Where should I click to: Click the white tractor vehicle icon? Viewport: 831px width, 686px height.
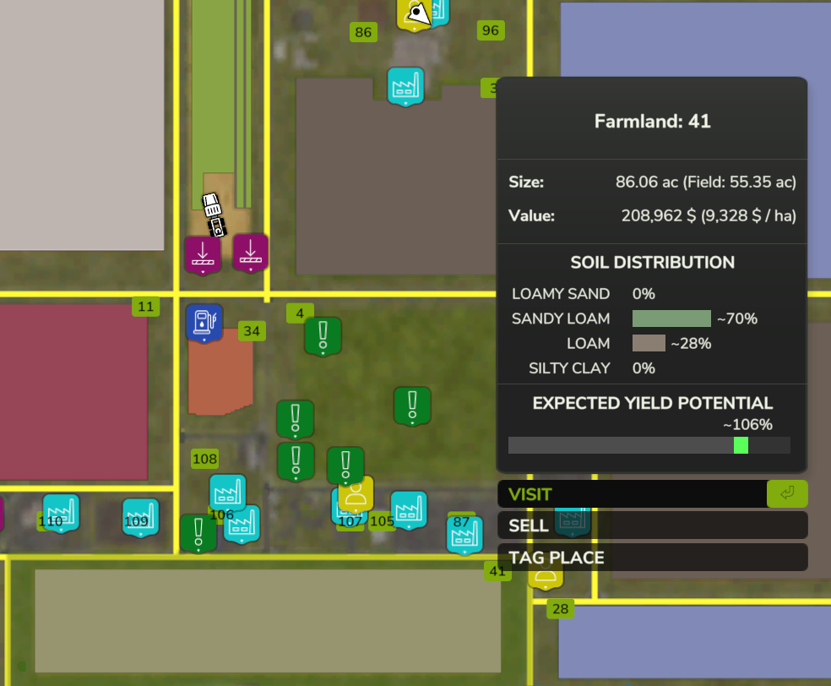click(215, 215)
